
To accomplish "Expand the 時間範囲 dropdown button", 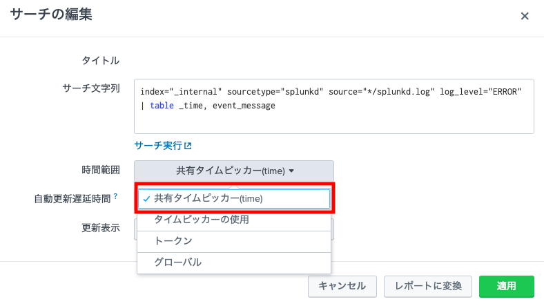I will point(234,171).
